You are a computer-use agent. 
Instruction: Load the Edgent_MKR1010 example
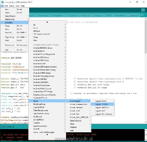[102, 108]
